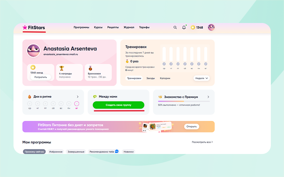Select the сб circle in Дни в ритме
Viewport: 284px width, 177px height.
pyautogui.click(x=53, y=104)
